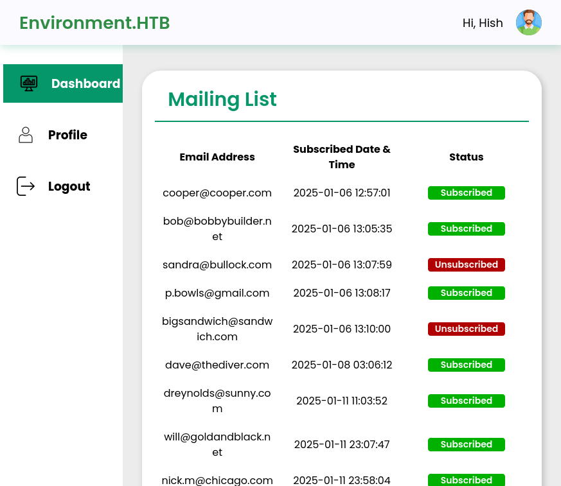Click the Environment.HTB site logo

(94, 22)
